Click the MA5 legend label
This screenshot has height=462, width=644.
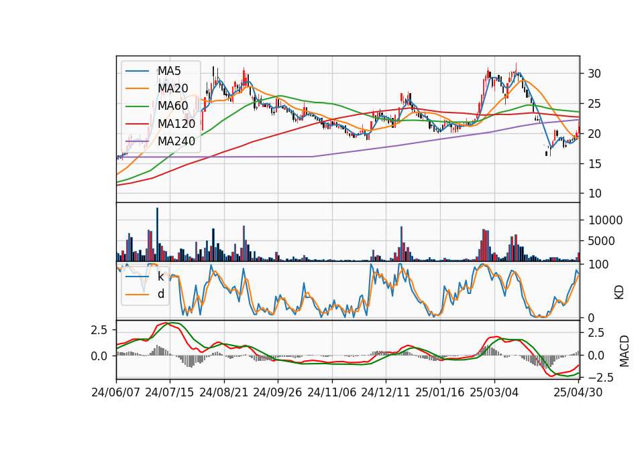169,71
